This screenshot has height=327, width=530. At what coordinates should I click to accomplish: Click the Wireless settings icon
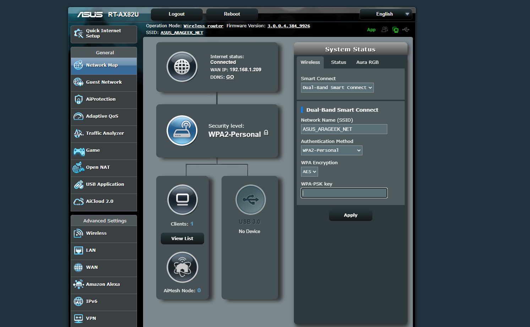pos(78,233)
